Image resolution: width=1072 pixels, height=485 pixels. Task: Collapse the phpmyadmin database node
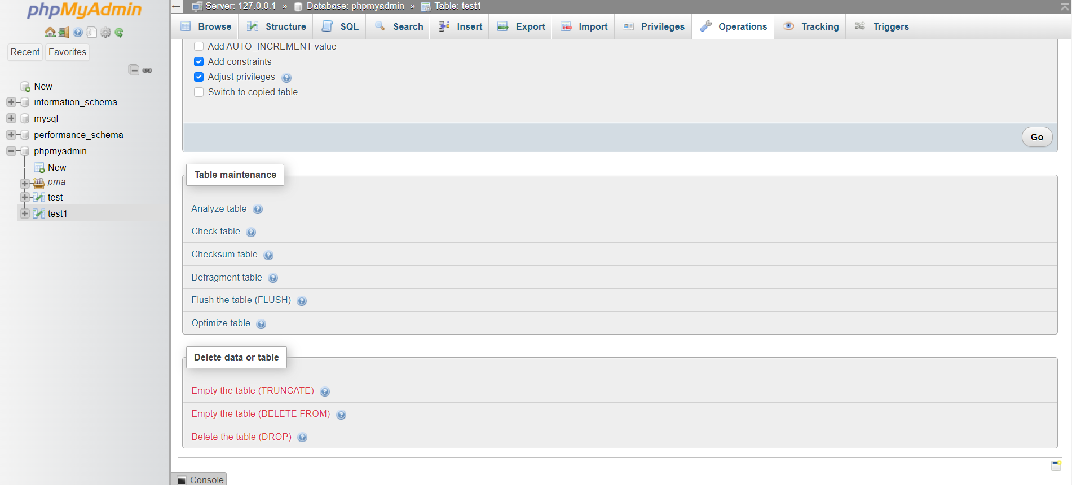[11, 151]
